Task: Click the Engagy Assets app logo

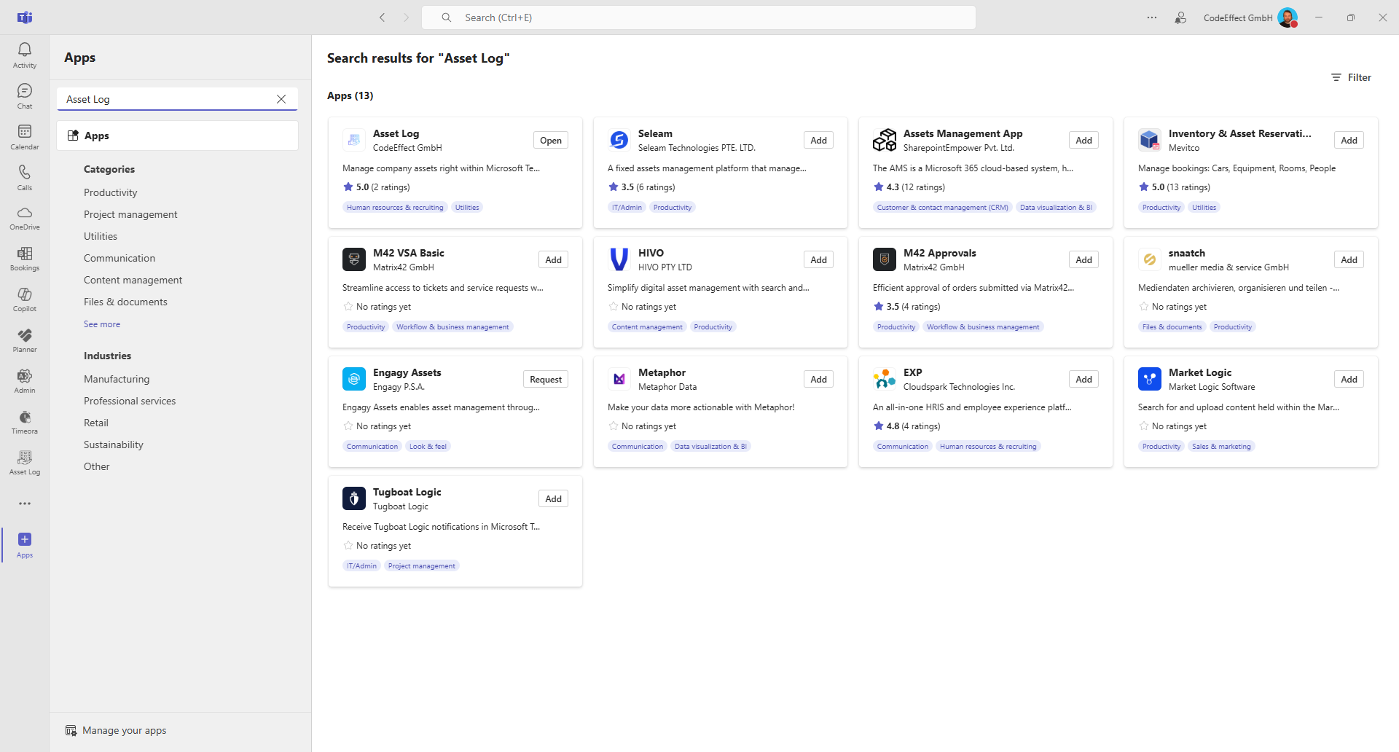Action: 354,379
